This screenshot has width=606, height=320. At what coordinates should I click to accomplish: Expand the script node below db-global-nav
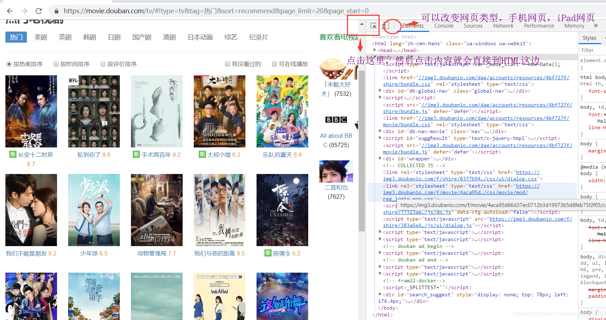pyautogui.click(x=380, y=98)
